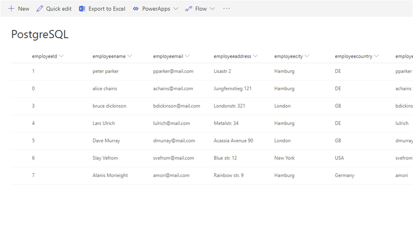Open the more options ellipsis menu
413x226 pixels.
coord(226,9)
